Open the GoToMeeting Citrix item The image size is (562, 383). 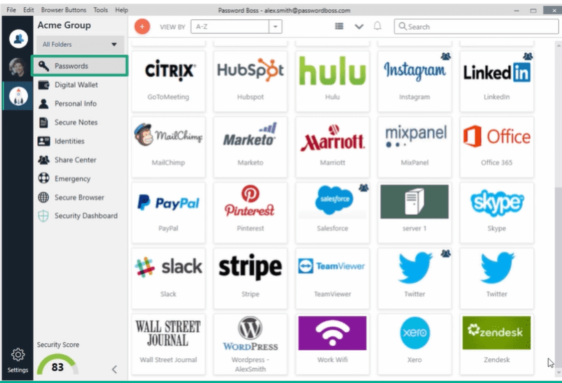pos(168,81)
